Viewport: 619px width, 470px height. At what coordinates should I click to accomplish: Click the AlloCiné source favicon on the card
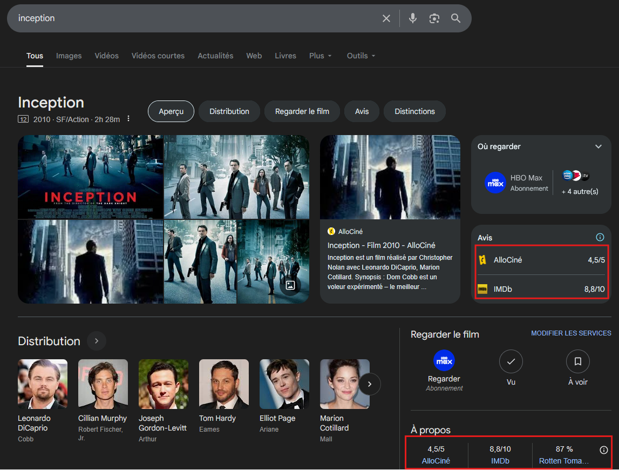point(331,232)
